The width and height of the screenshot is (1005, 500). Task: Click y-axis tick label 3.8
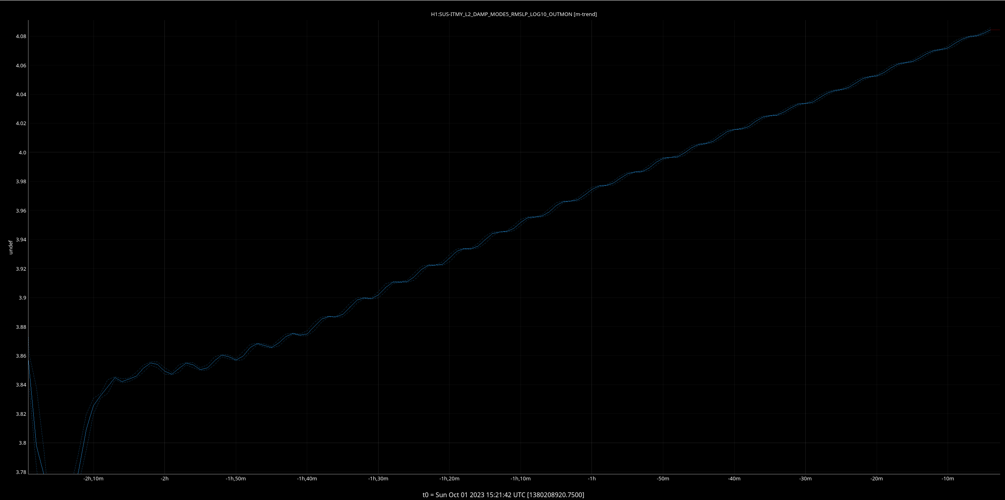[22, 443]
